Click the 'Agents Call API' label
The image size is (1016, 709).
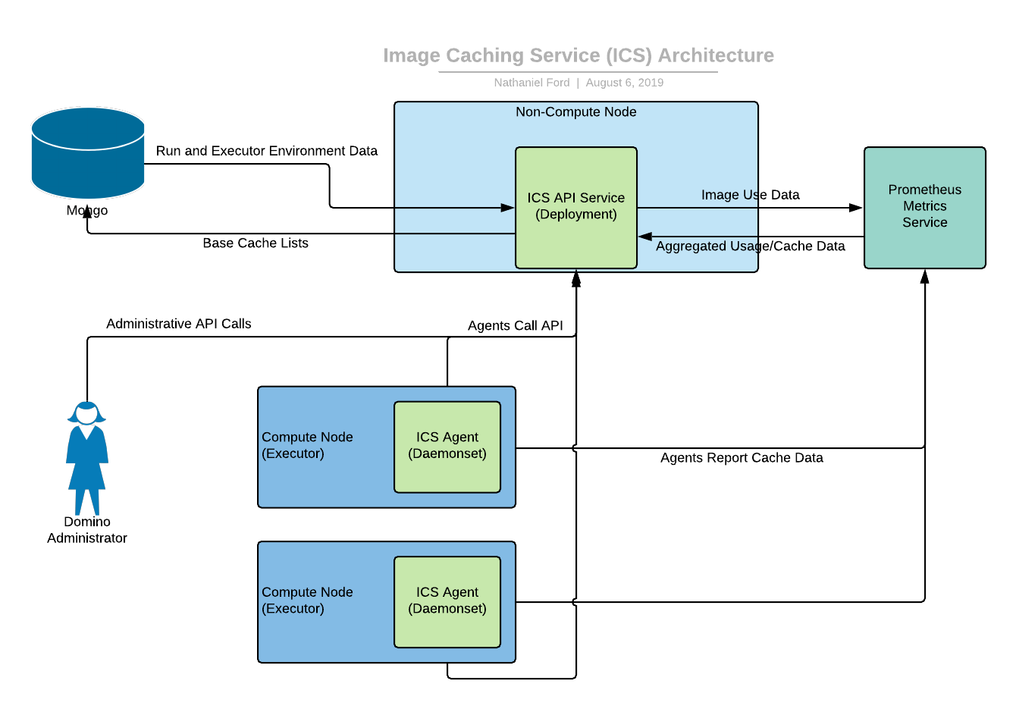pyautogui.click(x=516, y=326)
